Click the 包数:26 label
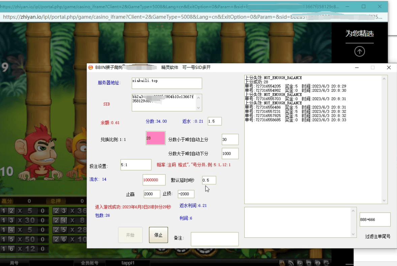The height and width of the screenshot is (266, 397). click(x=102, y=215)
